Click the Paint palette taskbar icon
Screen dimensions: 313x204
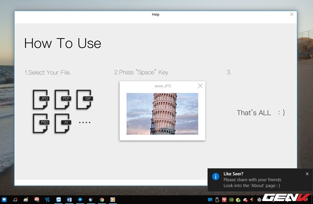tap(25, 200)
